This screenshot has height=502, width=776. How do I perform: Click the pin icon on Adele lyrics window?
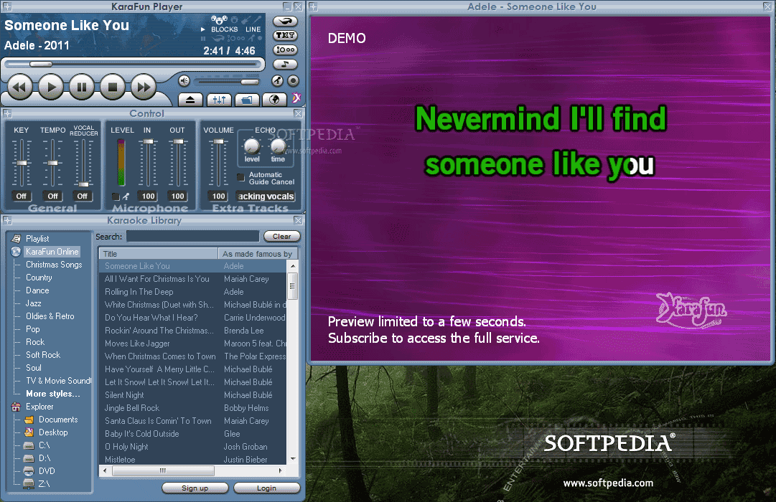click(313, 7)
